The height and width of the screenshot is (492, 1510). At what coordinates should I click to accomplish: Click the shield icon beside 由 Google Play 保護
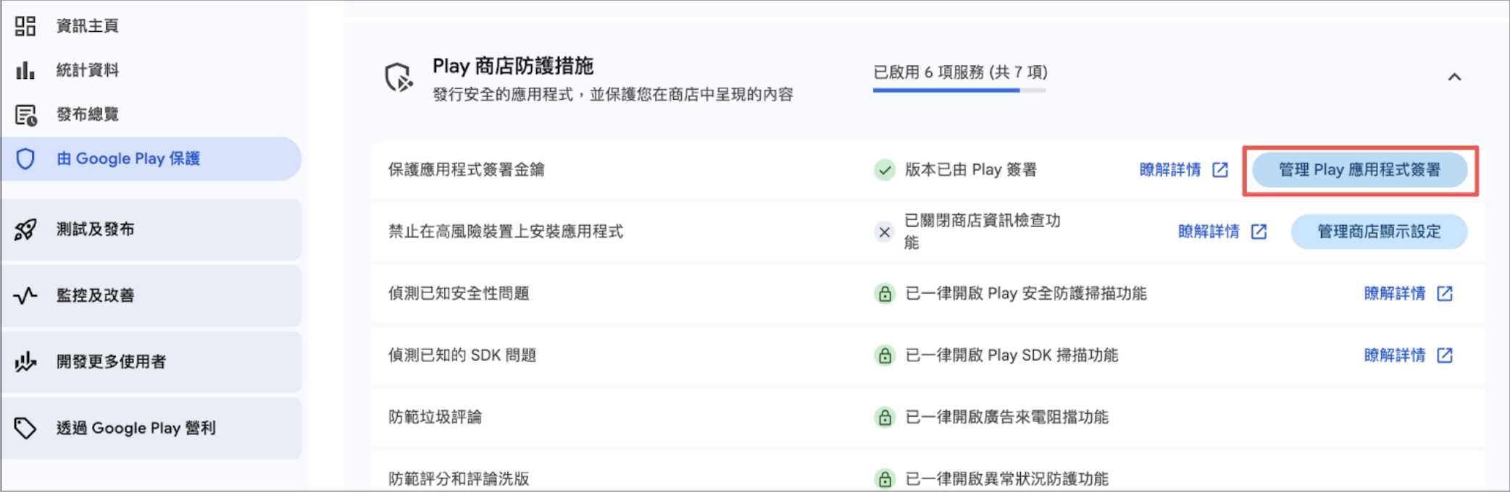pyautogui.click(x=25, y=158)
